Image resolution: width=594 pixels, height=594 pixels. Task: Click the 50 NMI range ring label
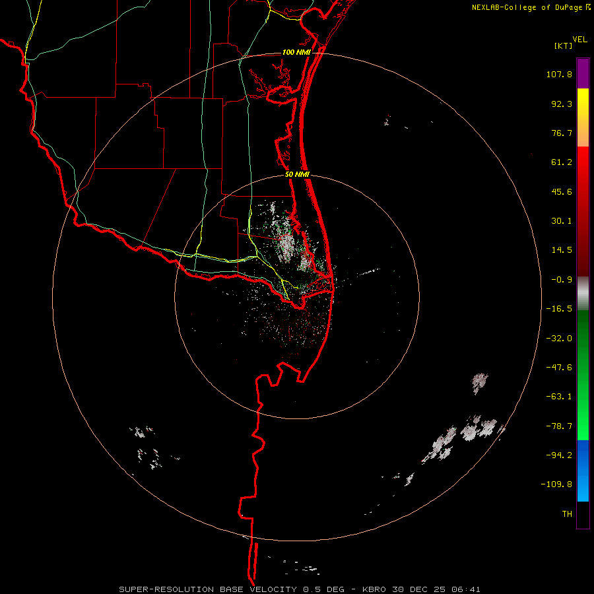coord(297,175)
